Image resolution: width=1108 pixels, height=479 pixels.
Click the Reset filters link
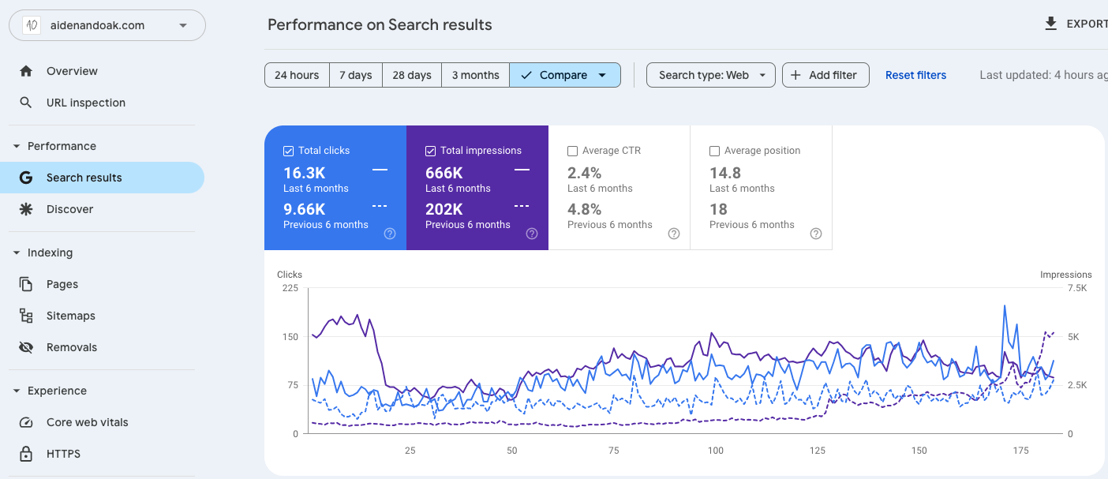[915, 75]
